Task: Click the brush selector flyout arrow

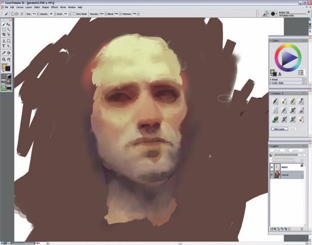Action: pos(309,12)
